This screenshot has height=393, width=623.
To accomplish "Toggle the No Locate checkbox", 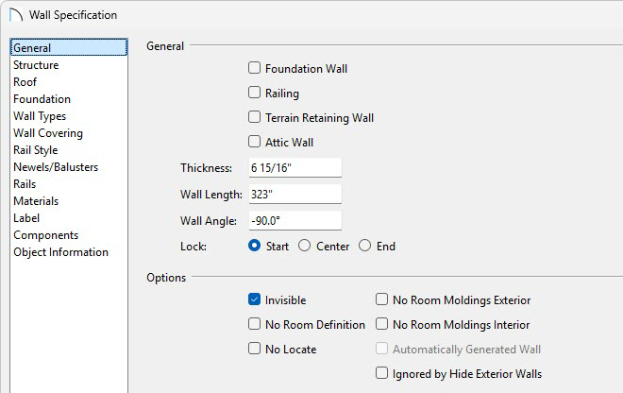I will click(x=254, y=349).
